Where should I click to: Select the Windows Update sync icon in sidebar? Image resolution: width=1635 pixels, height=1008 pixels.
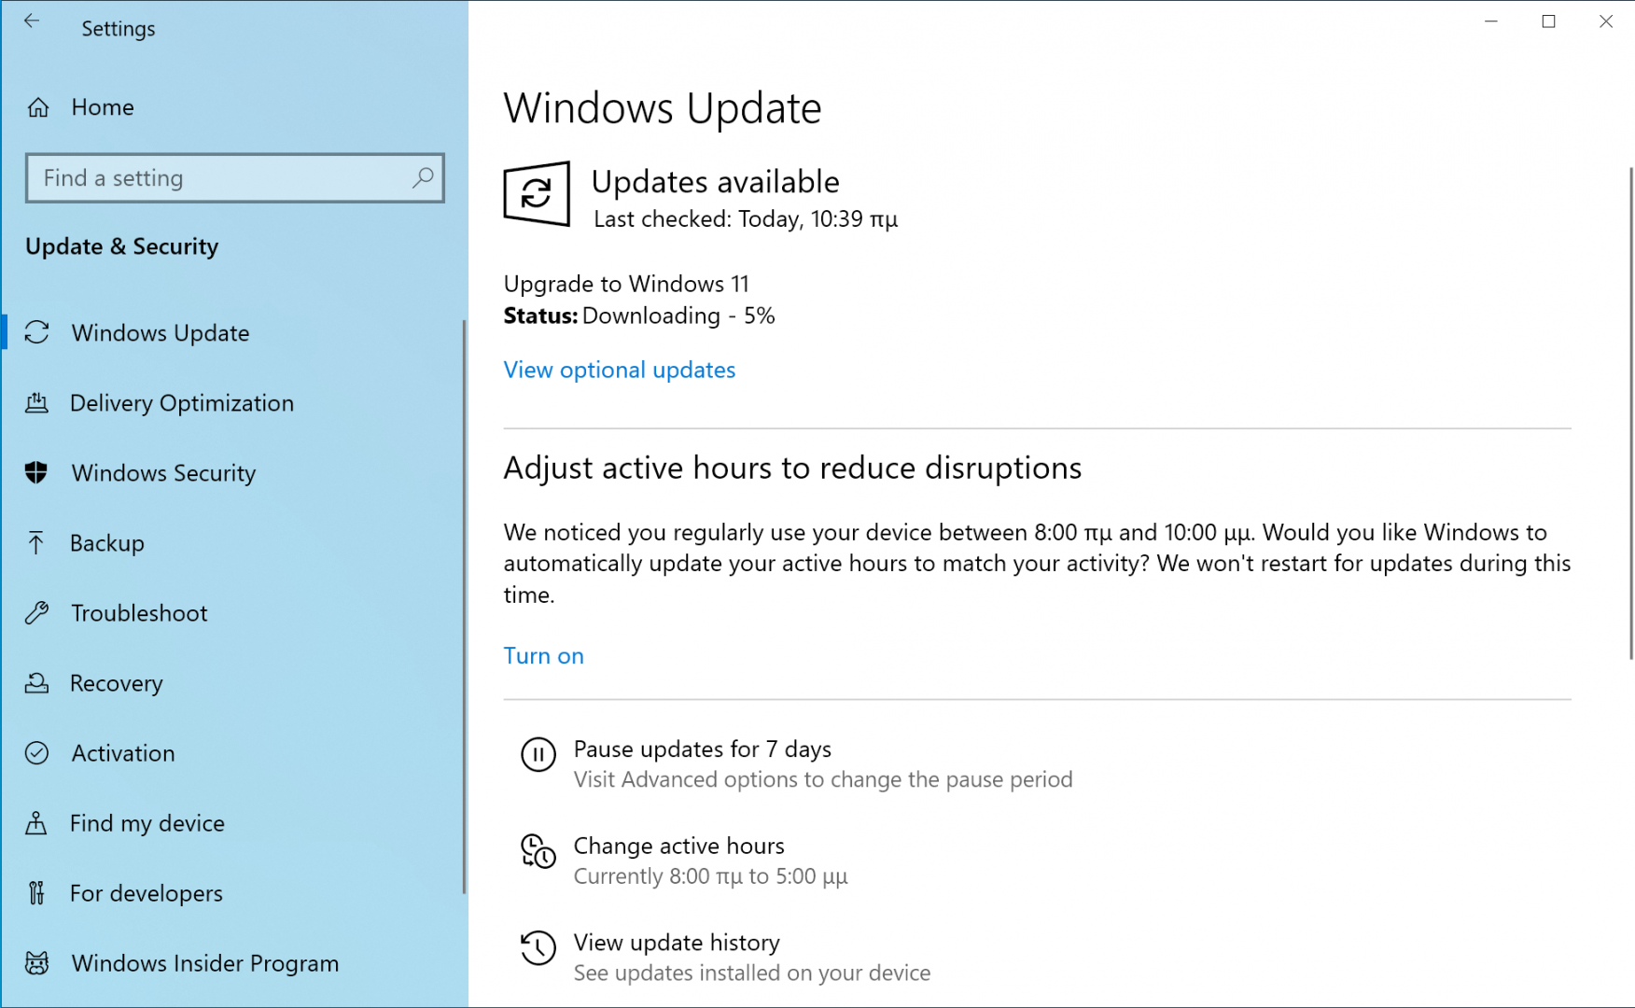[36, 332]
